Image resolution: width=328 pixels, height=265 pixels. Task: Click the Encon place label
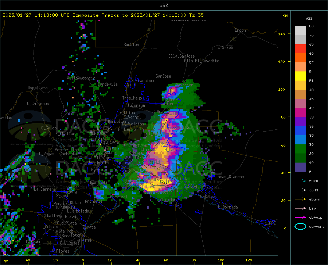point(240,30)
